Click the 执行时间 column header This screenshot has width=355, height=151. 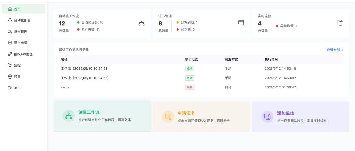271,60
